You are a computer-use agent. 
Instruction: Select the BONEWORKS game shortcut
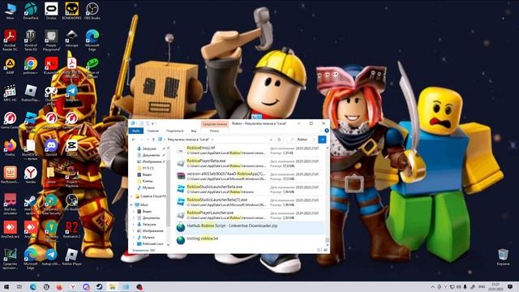[71, 11]
